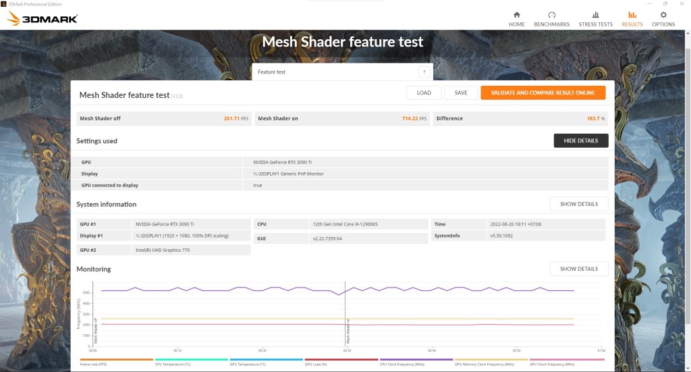
Task: Click the Load button
Action: [x=424, y=92]
